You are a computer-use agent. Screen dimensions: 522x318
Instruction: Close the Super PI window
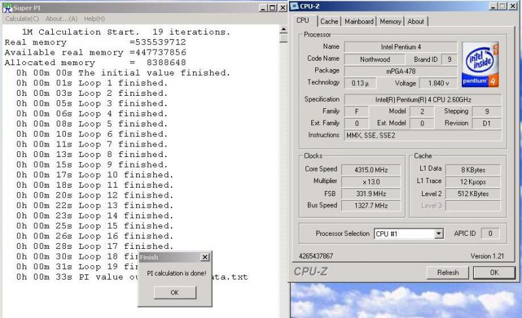point(283,8)
